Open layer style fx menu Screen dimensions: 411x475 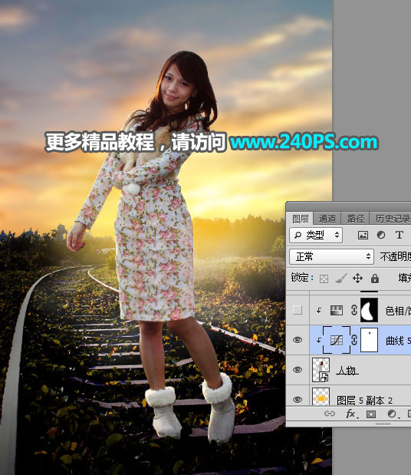pyautogui.click(x=351, y=414)
